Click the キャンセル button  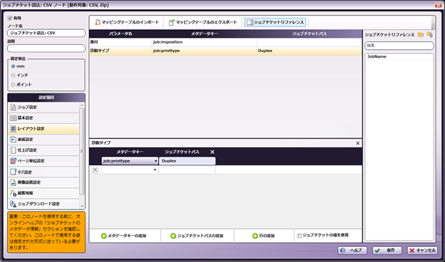(422, 251)
